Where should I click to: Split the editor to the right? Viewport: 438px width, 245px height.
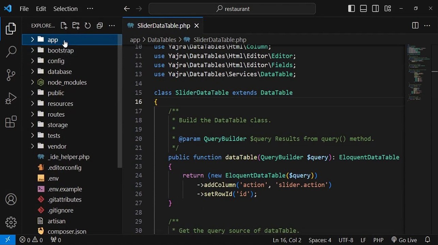coord(415,26)
